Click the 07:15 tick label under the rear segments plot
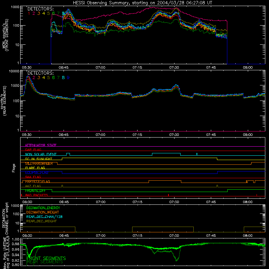This screenshot has width=269, height=269. click(x=137, y=135)
